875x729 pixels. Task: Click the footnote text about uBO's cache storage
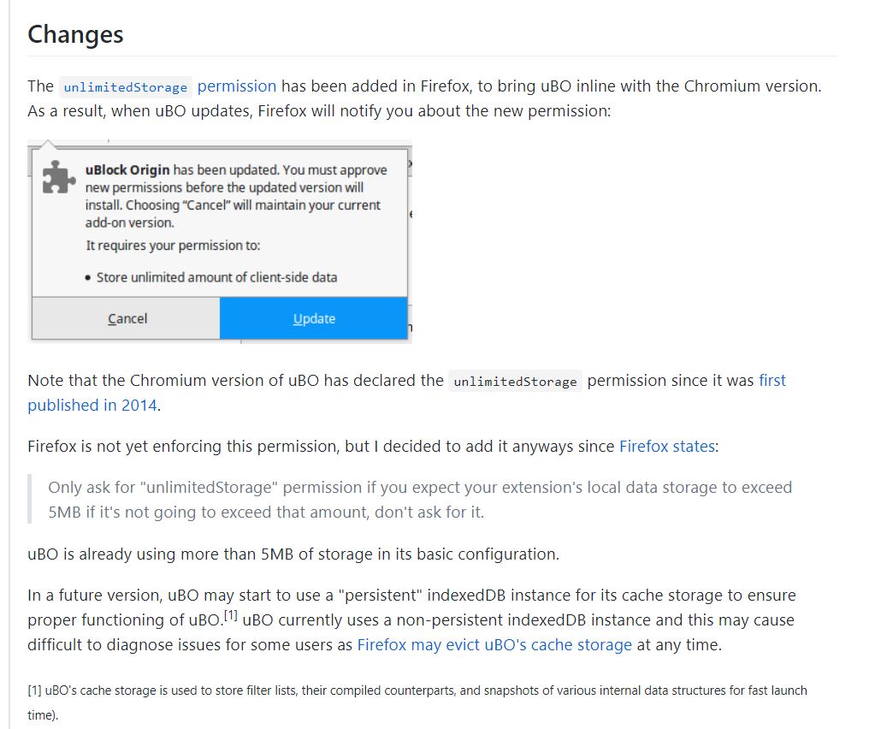417,690
